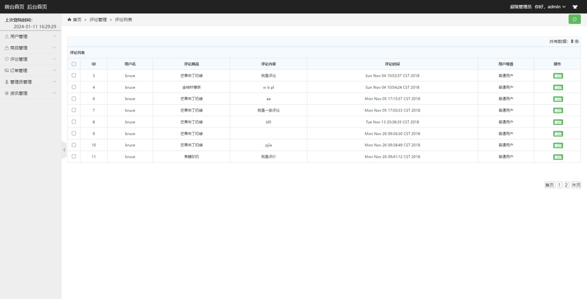Delete comment ID 3 with 删除 button
Image resolution: width=587 pixels, height=299 pixels.
558,76
